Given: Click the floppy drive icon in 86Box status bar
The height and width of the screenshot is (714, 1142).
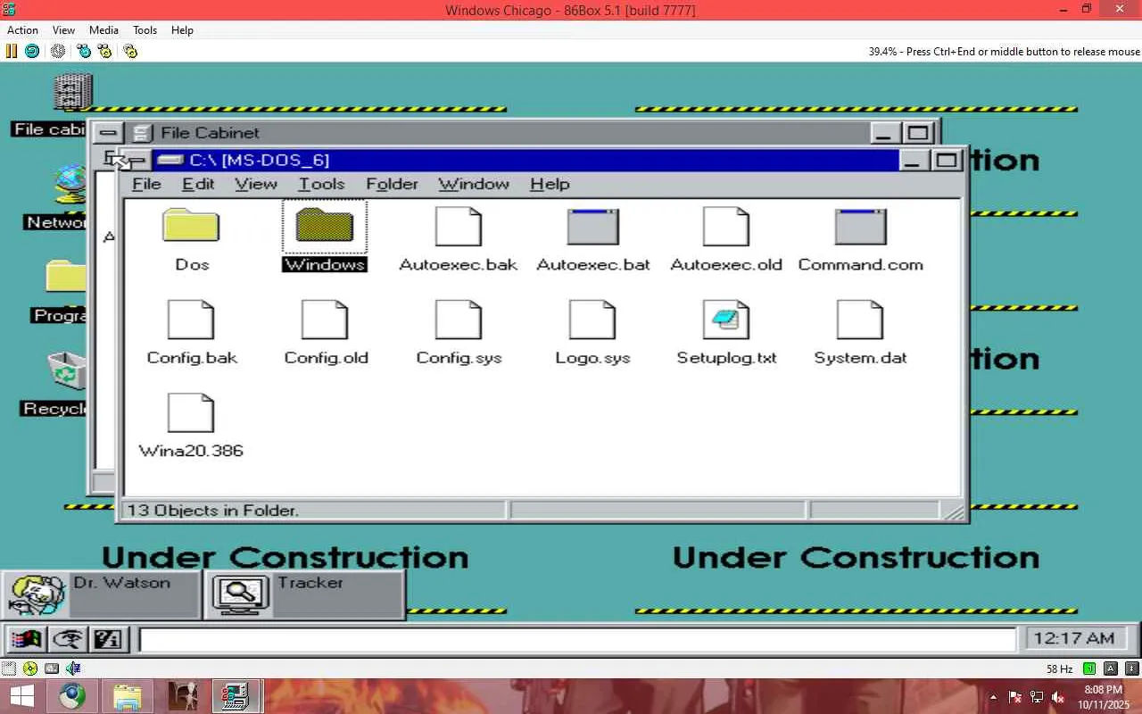Looking at the screenshot, I should 9,668.
